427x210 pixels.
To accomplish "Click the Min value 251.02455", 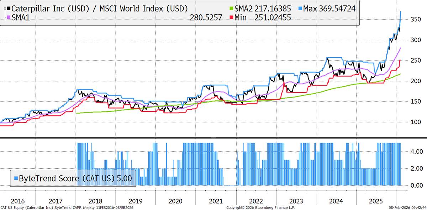I will [272, 17].
